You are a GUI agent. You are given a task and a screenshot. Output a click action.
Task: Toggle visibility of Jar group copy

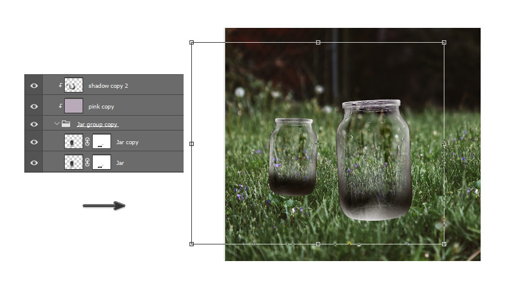click(x=34, y=124)
